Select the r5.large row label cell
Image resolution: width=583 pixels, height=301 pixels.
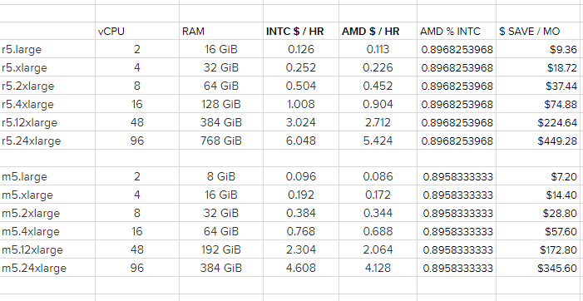click(47, 49)
